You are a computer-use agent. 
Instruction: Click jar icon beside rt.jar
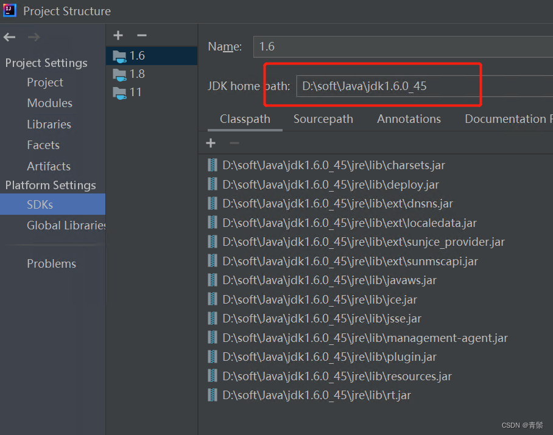point(213,395)
